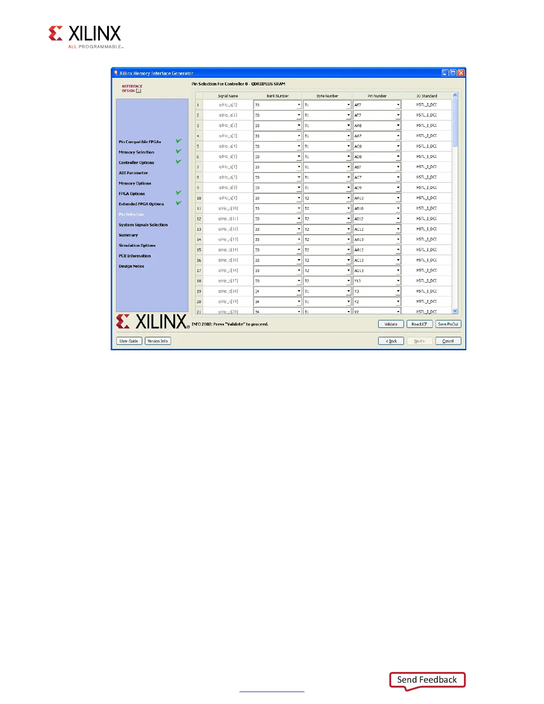
Task: Click INFO 2002 validate status message
Action: click(230, 324)
